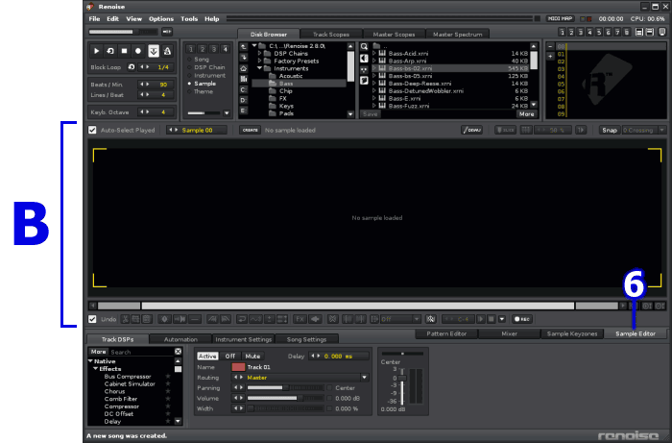Viewport: 672px width, 443px height.
Task: Click the Track 01 red color swatch
Action: click(x=238, y=367)
